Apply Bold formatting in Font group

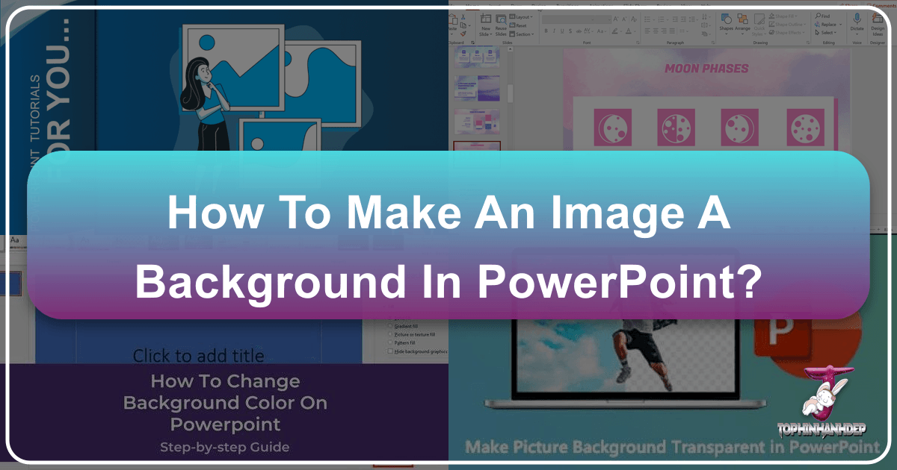(x=546, y=31)
